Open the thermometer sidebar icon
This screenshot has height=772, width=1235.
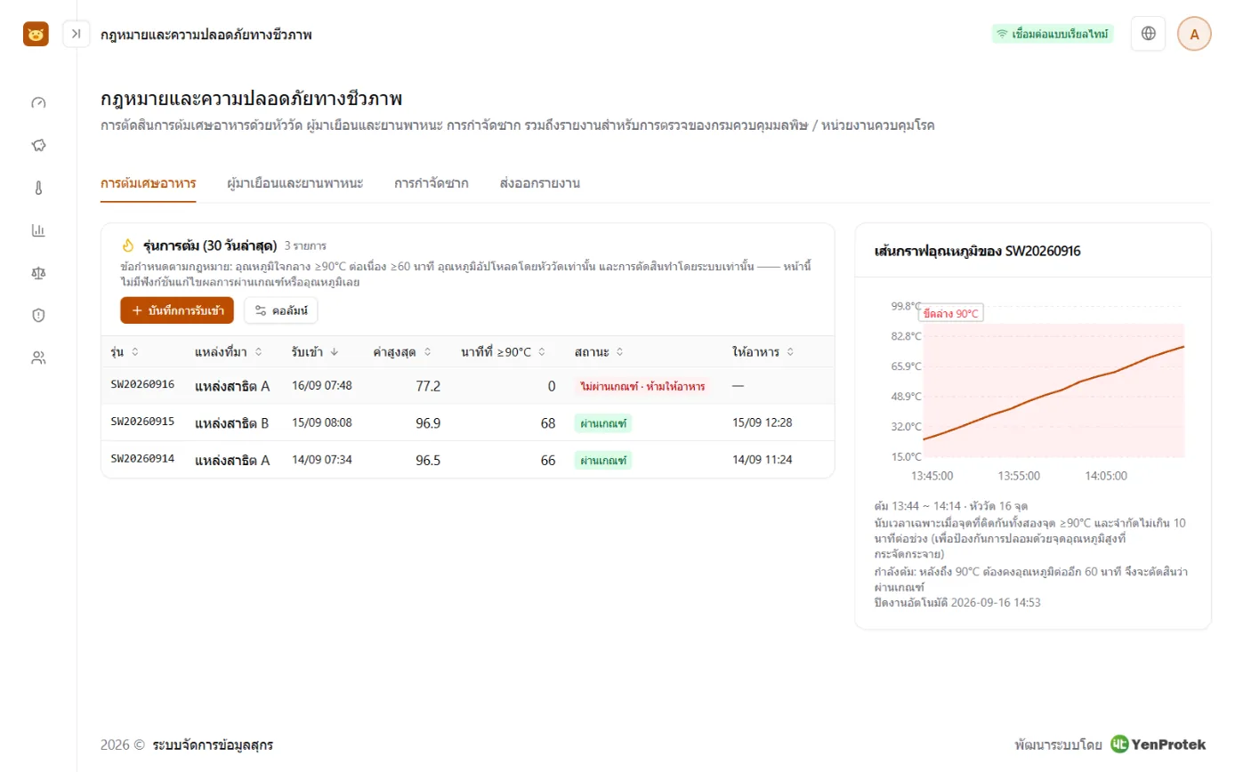pos(38,188)
